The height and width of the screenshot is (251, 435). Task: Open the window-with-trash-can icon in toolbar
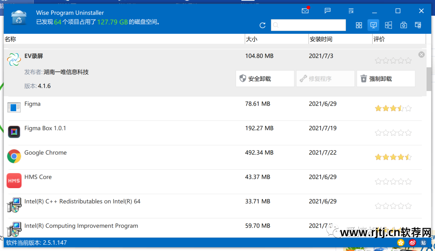pos(418,25)
